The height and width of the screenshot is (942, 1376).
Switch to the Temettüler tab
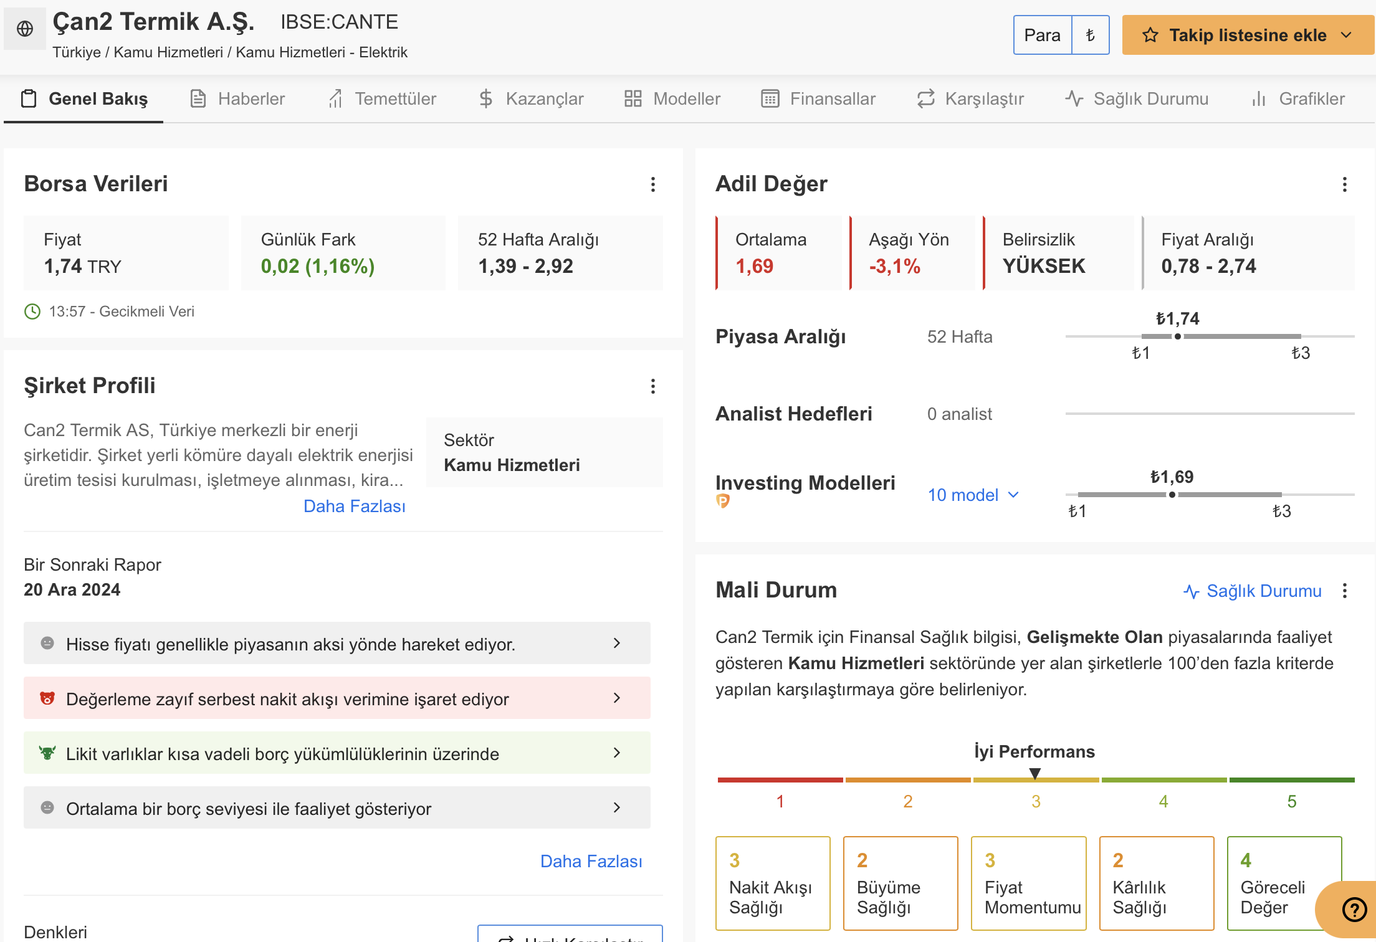pyautogui.click(x=382, y=98)
